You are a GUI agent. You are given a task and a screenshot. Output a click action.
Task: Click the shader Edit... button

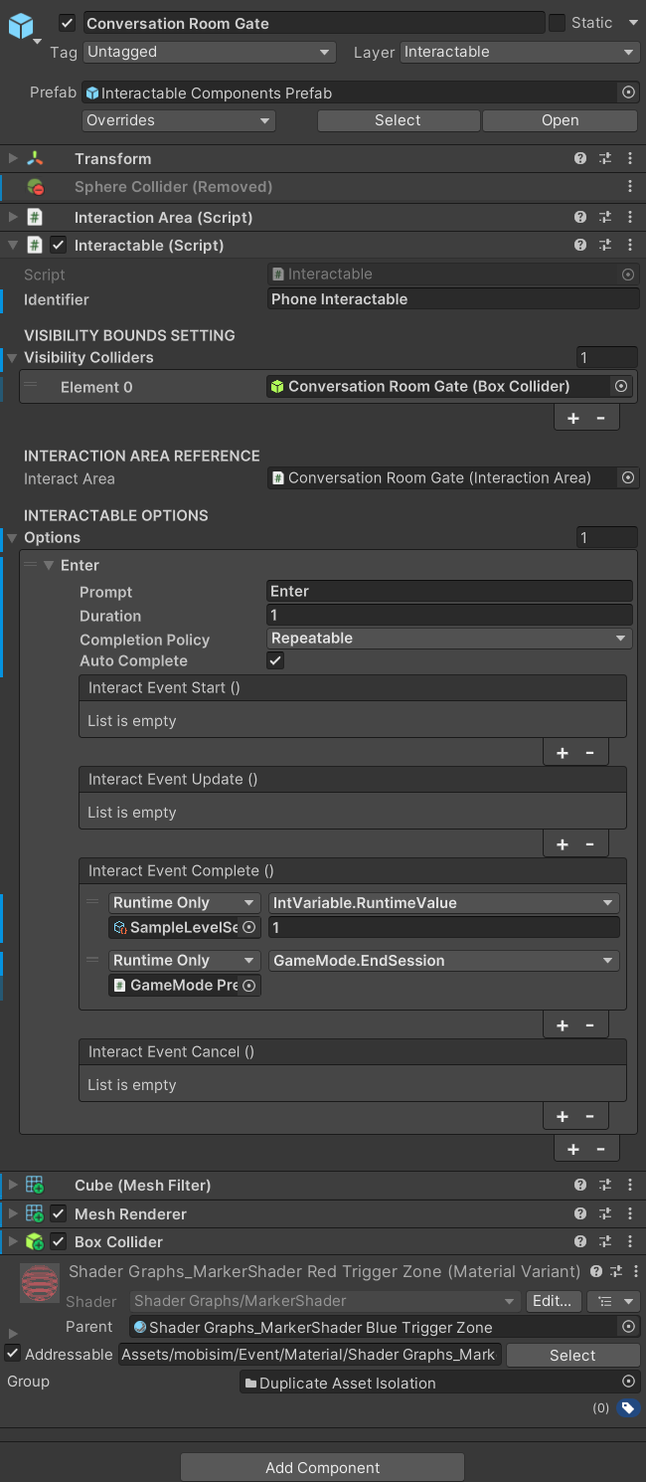[x=552, y=1301]
